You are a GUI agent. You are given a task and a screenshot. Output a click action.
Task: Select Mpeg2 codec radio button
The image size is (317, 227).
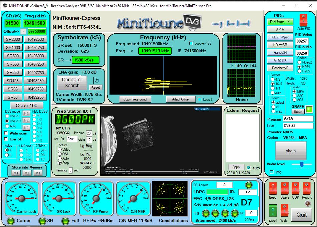tap(299, 62)
